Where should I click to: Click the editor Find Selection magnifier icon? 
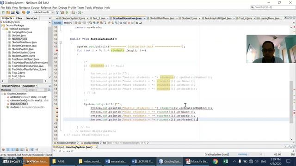coord(91,23)
